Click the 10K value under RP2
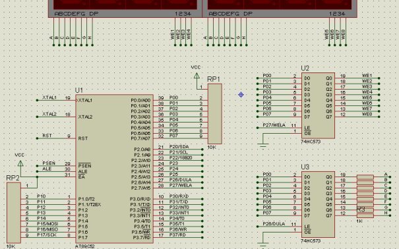 tap(11, 246)
